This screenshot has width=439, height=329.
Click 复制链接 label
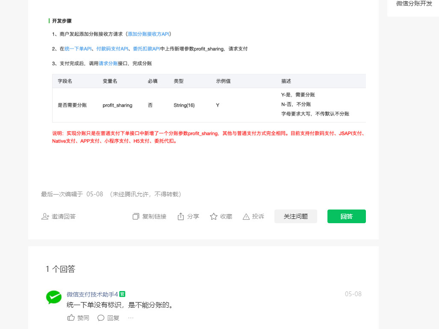[x=154, y=216]
